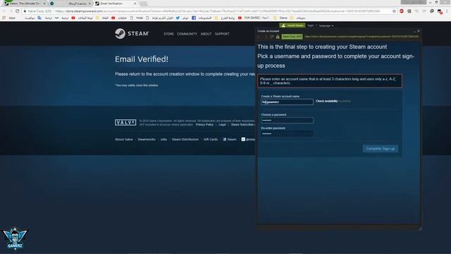Open the STORE menu
The width and height of the screenshot is (451, 254).
168,34
